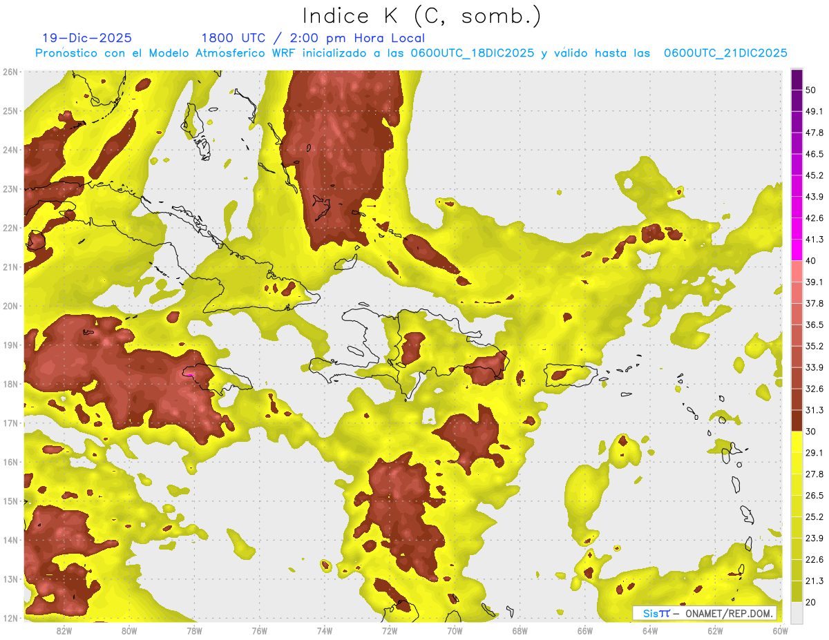829x640 pixels.
Task: Click the 'Indice K (C, somb.)' title
Action: pos(422,16)
